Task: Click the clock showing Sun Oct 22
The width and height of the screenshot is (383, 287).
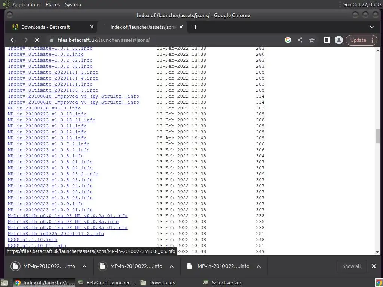Action: point(362,4)
